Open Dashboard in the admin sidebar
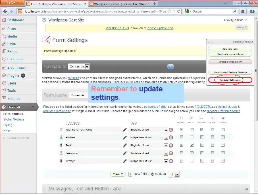 [16, 20]
